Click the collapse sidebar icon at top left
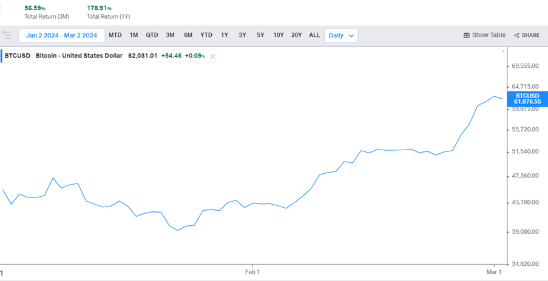 point(7,35)
